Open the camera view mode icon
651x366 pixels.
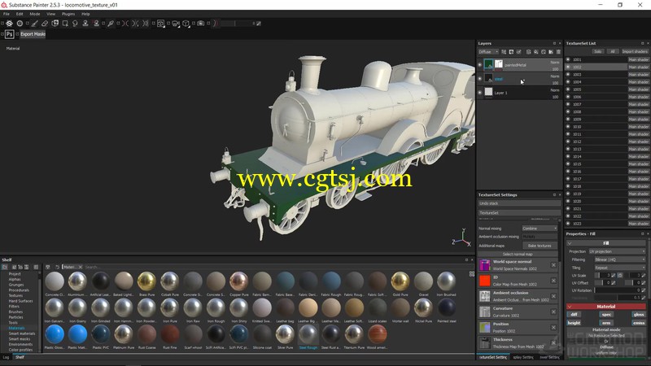(176, 24)
